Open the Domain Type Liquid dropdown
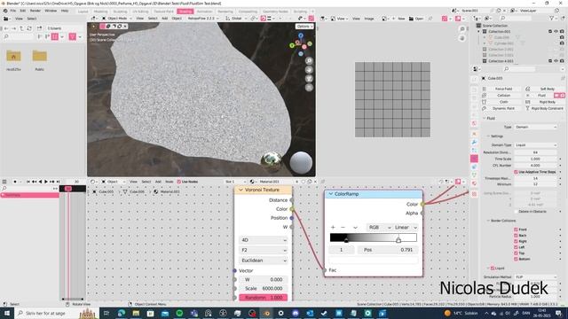Screen dimensions: 568x319 point(535,145)
